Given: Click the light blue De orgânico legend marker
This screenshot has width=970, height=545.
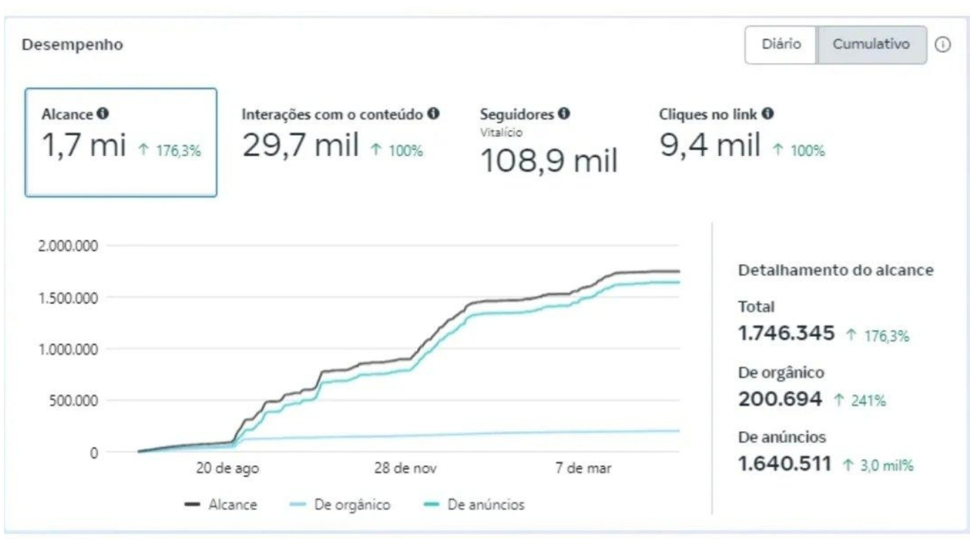Looking at the screenshot, I should (x=298, y=504).
